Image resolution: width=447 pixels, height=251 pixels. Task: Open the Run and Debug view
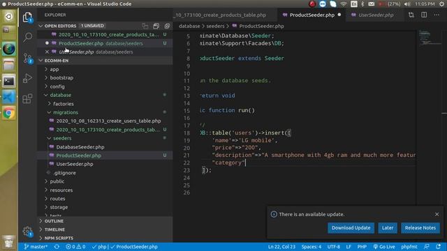[x=27, y=79]
